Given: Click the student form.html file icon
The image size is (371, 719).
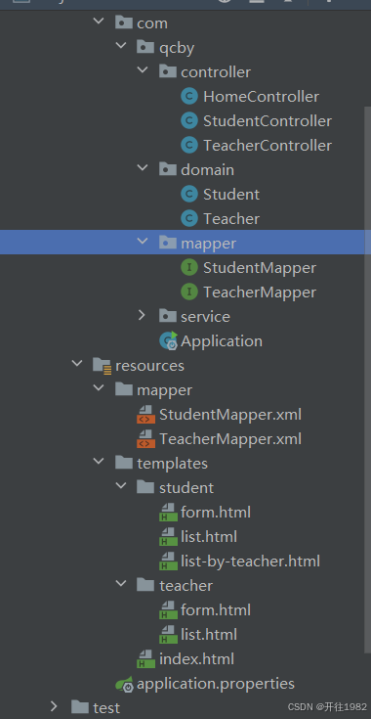Looking at the screenshot, I should pyautogui.click(x=168, y=513).
